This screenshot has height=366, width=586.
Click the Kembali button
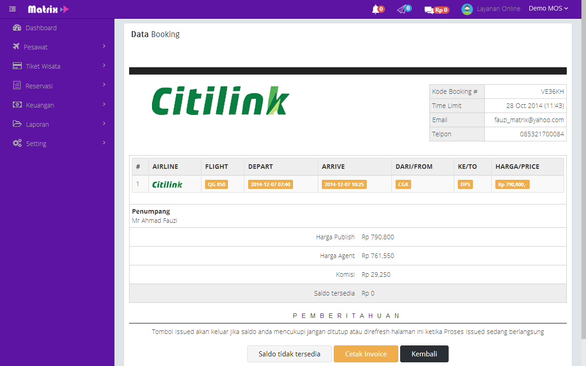[x=424, y=354]
